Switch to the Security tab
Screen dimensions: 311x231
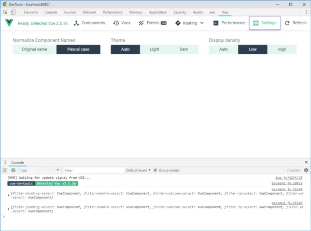point(180,12)
